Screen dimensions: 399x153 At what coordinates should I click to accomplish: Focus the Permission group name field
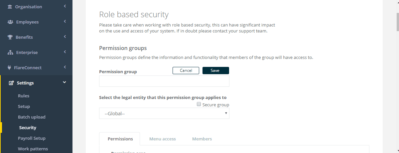click(164, 81)
